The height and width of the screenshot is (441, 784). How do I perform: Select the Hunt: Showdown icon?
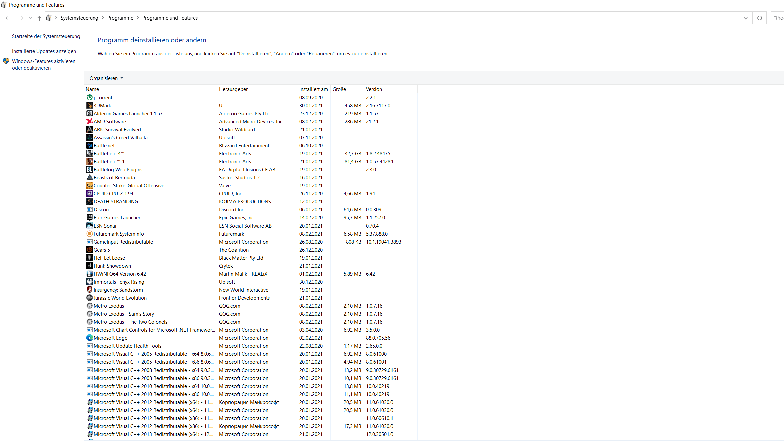click(x=89, y=266)
